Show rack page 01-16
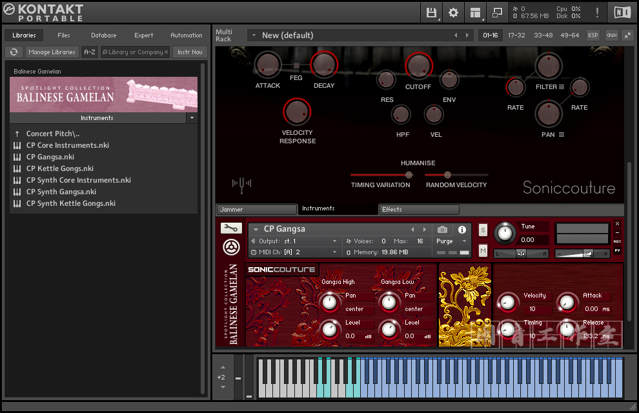Viewport: 639px width, 413px height. tap(491, 35)
